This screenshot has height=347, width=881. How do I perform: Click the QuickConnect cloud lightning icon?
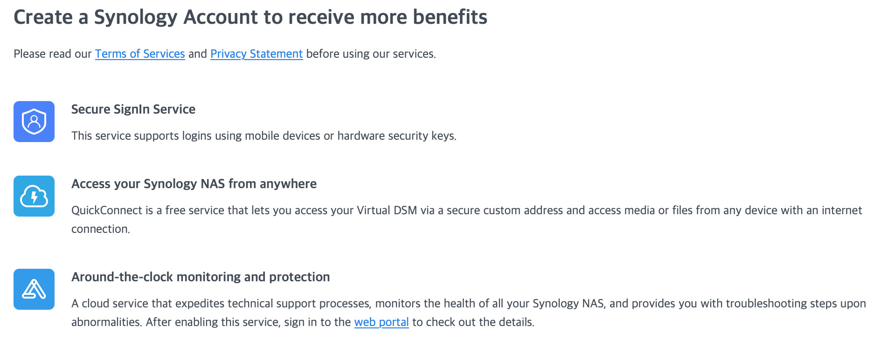[34, 196]
